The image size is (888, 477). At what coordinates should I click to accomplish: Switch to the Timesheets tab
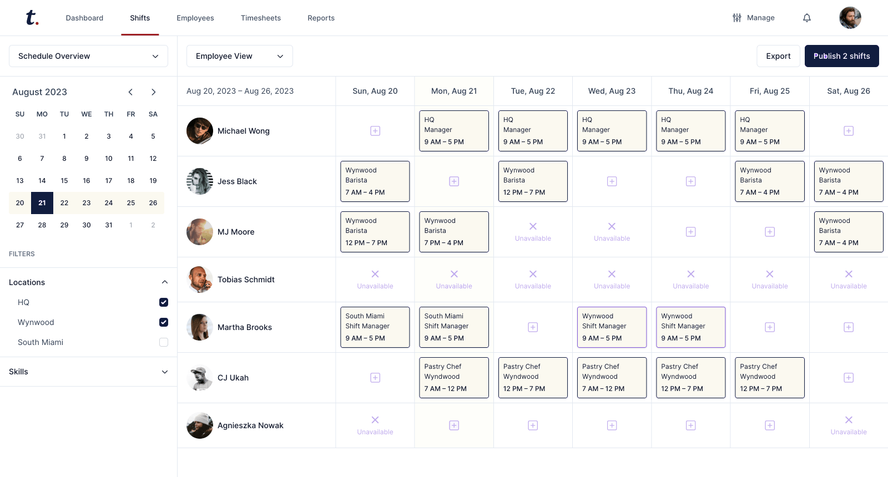coord(261,18)
